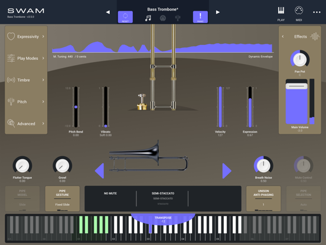Click the Bass Trombone preset name
Viewport: 326px width, 245px height.
click(163, 9)
